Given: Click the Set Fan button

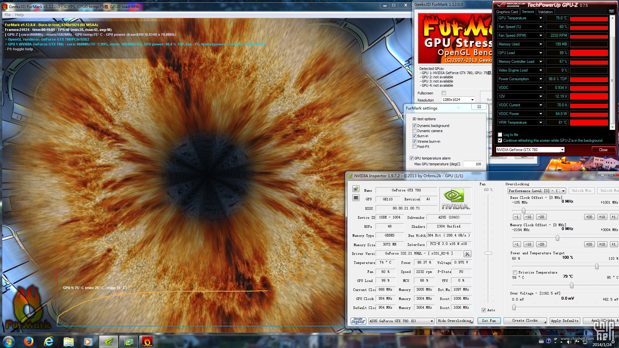Looking at the screenshot, I should (489, 321).
